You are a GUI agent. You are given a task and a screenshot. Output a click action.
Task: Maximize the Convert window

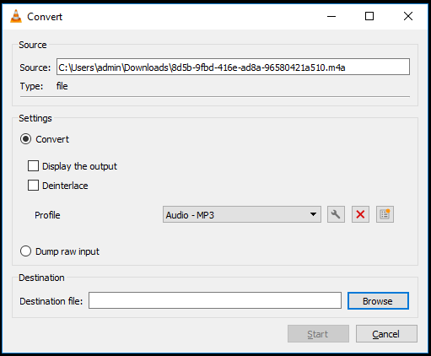[x=369, y=16]
